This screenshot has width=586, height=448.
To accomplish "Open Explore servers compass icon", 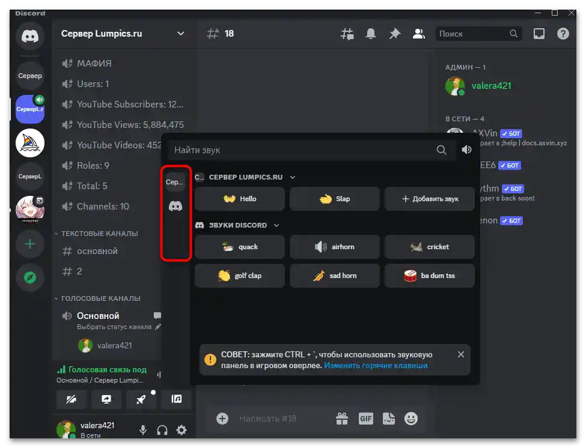I will (30, 277).
